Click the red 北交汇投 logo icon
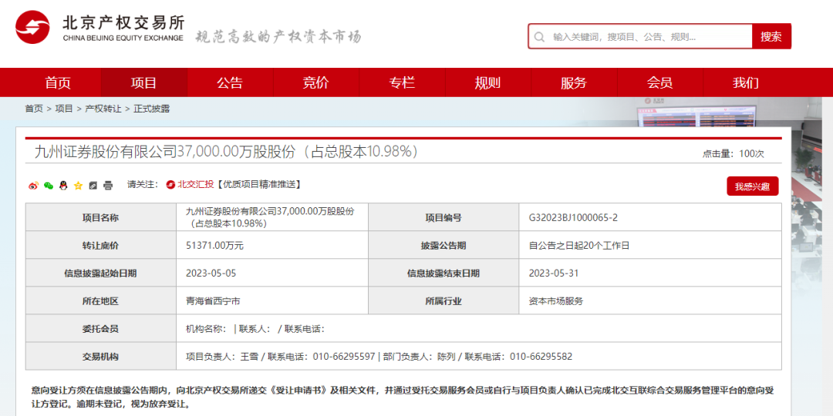 tap(170, 185)
